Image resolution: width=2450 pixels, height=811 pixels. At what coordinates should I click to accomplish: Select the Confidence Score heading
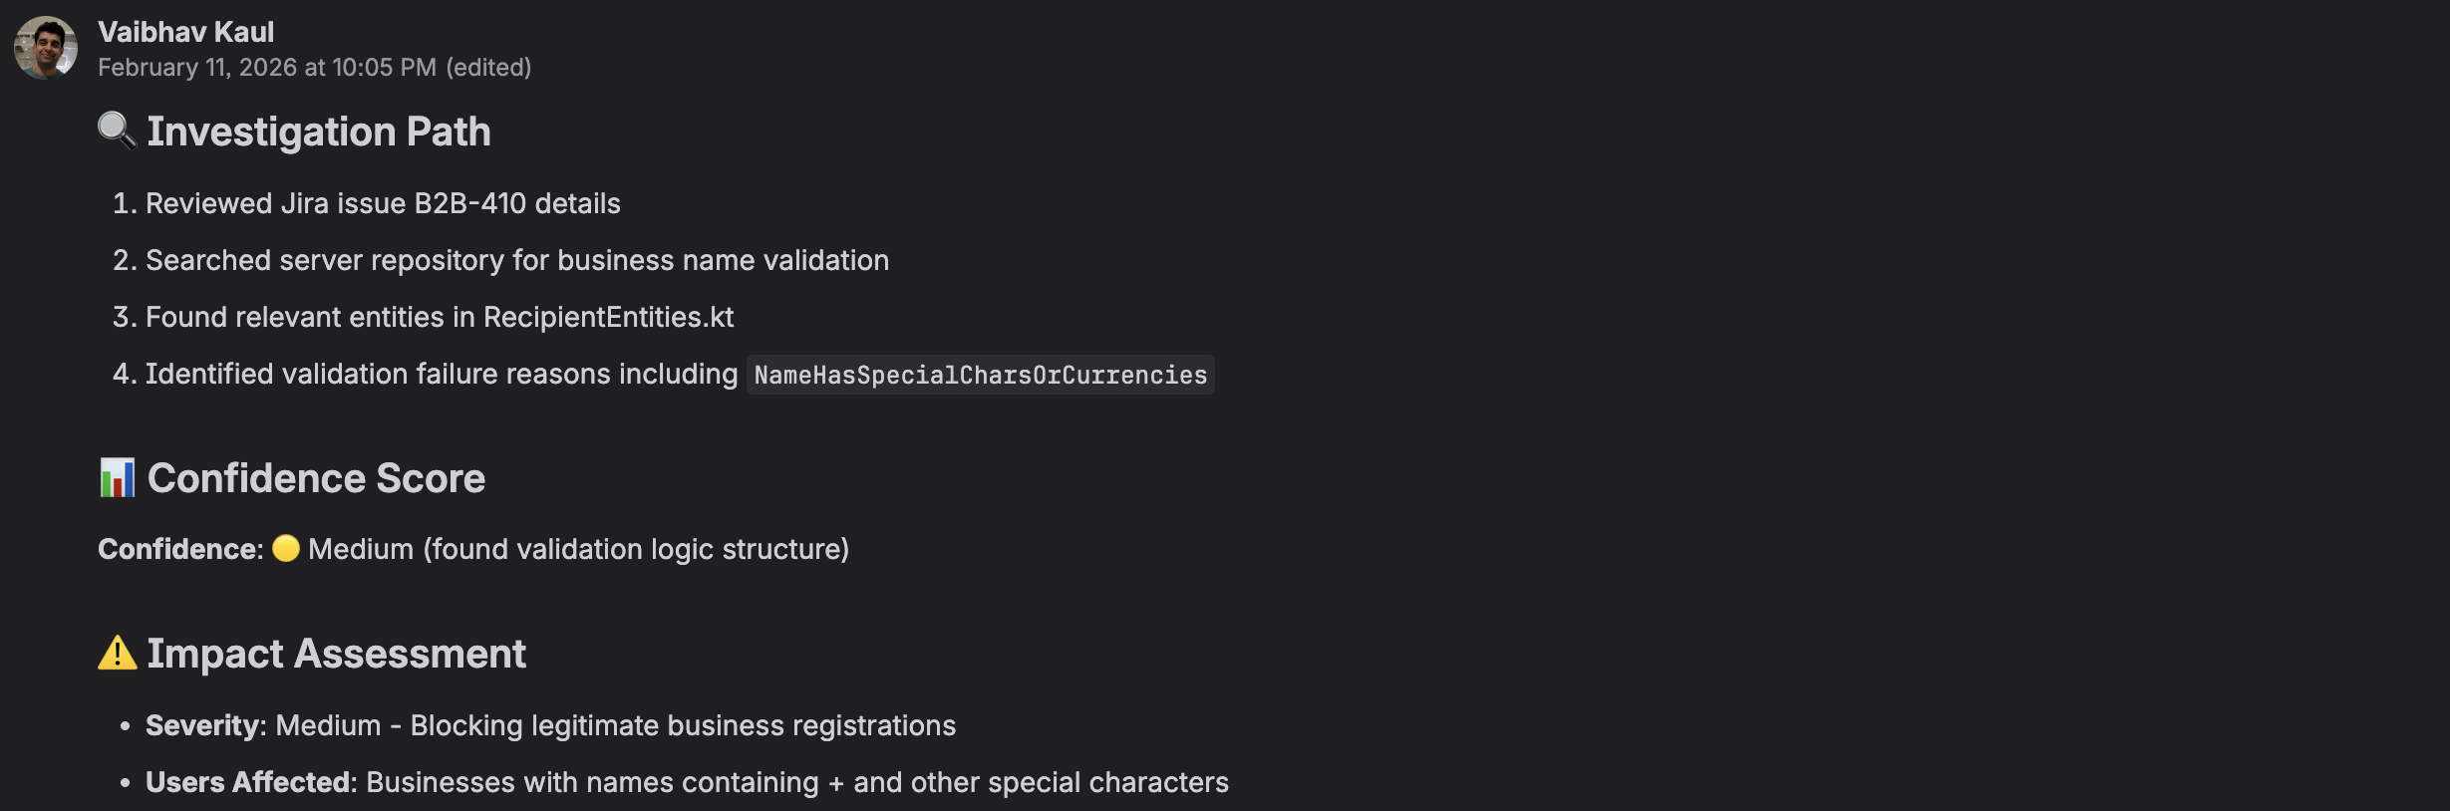[316, 478]
